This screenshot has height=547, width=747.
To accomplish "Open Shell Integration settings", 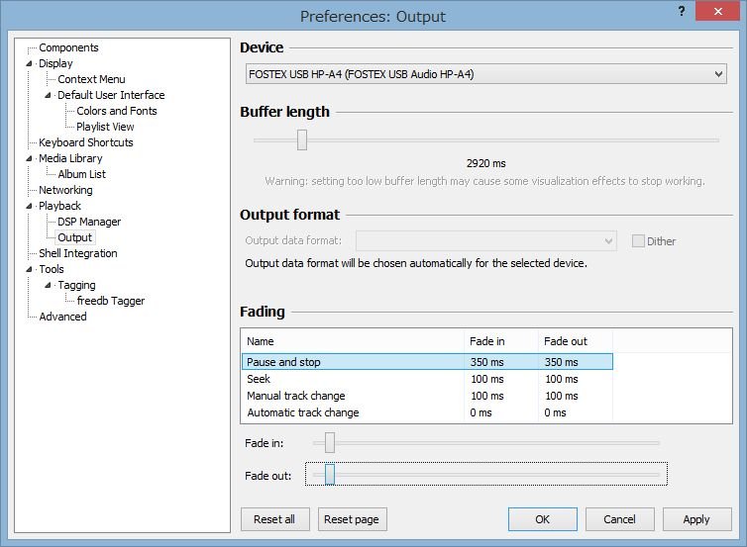I will (78, 253).
